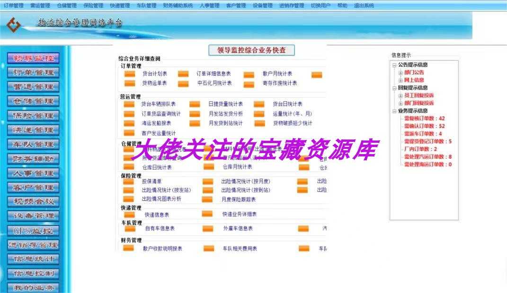Open the 月度保险跟踪表 report link

238,199
